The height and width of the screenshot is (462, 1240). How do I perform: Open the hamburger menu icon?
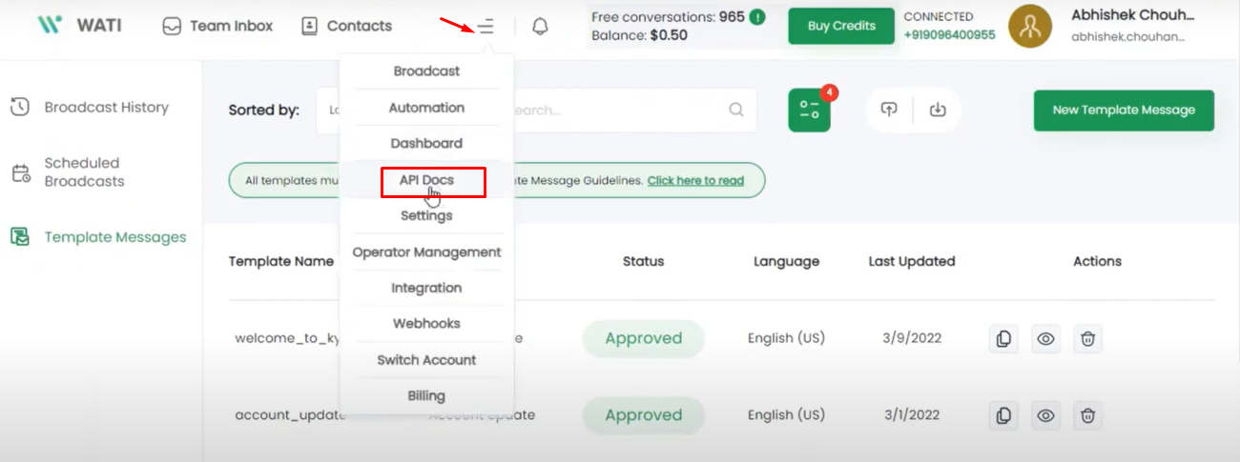[486, 27]
